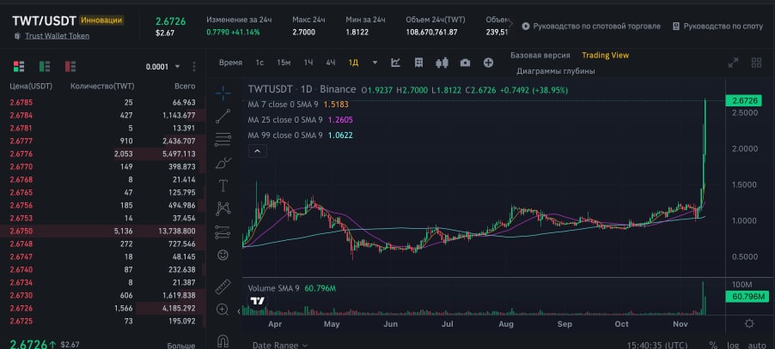Select the crosshair cursor tool
775x349 pixels.
tap(223, 92)
